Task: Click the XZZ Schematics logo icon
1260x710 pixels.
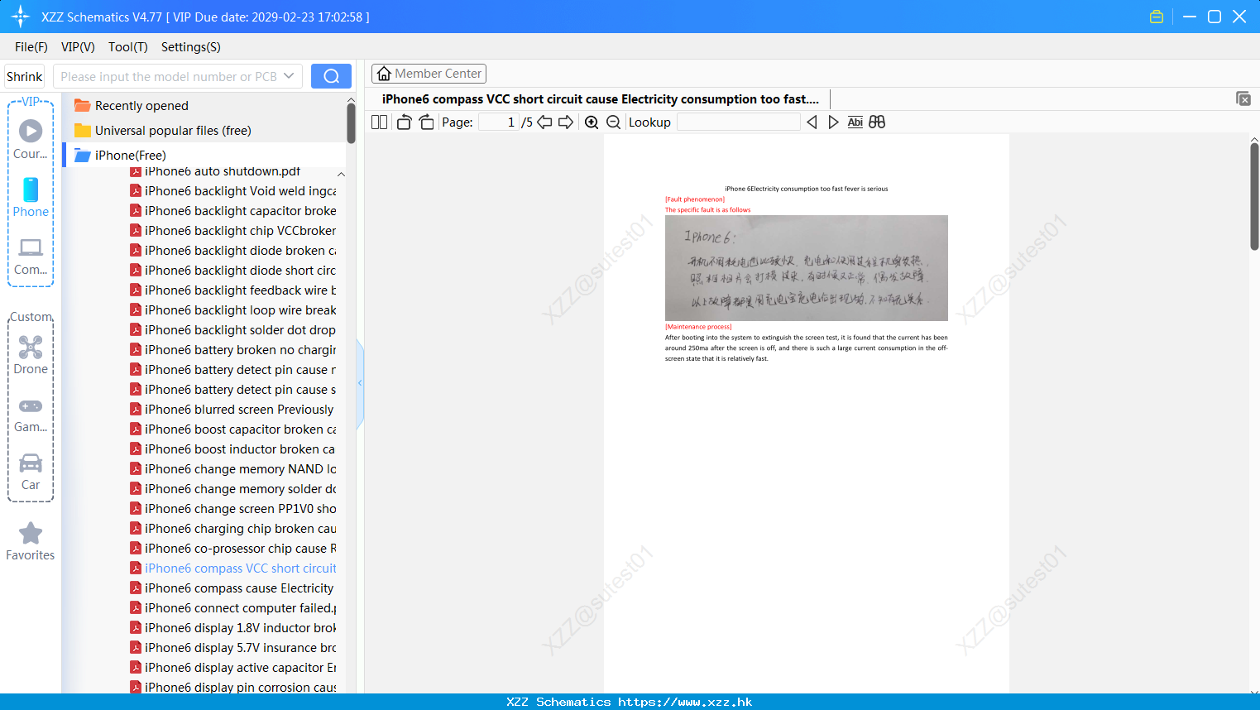Action: coord(21,17)
